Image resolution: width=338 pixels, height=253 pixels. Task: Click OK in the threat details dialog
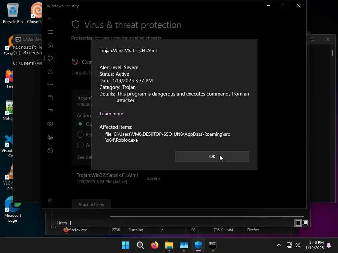pyautogui.click(x=212, y=156)
